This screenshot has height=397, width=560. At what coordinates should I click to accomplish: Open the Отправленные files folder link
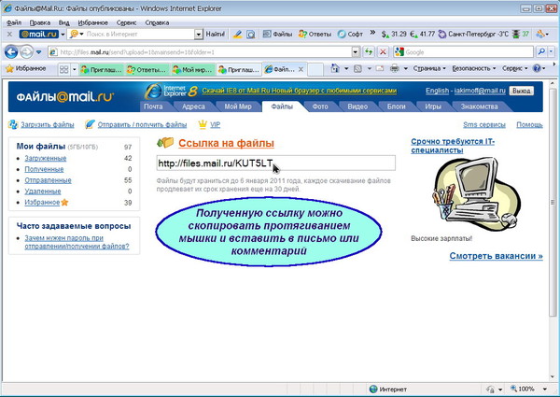[x=48, y=180]
